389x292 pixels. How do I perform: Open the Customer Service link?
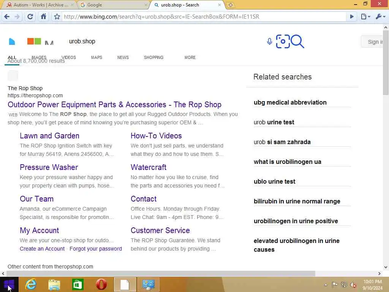pyautogui.click(x=160, y=230)
